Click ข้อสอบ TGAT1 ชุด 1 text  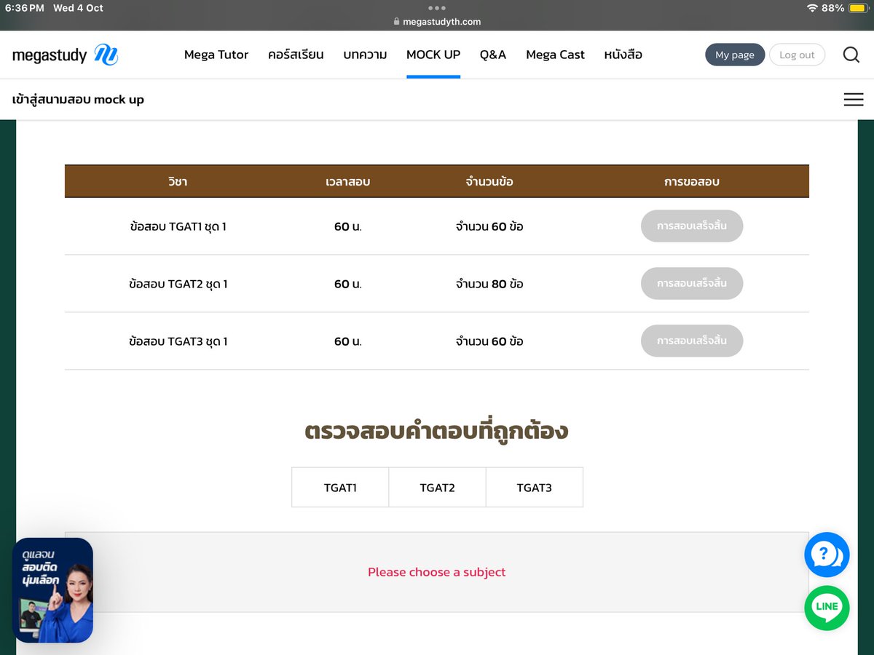click(178, 226)
